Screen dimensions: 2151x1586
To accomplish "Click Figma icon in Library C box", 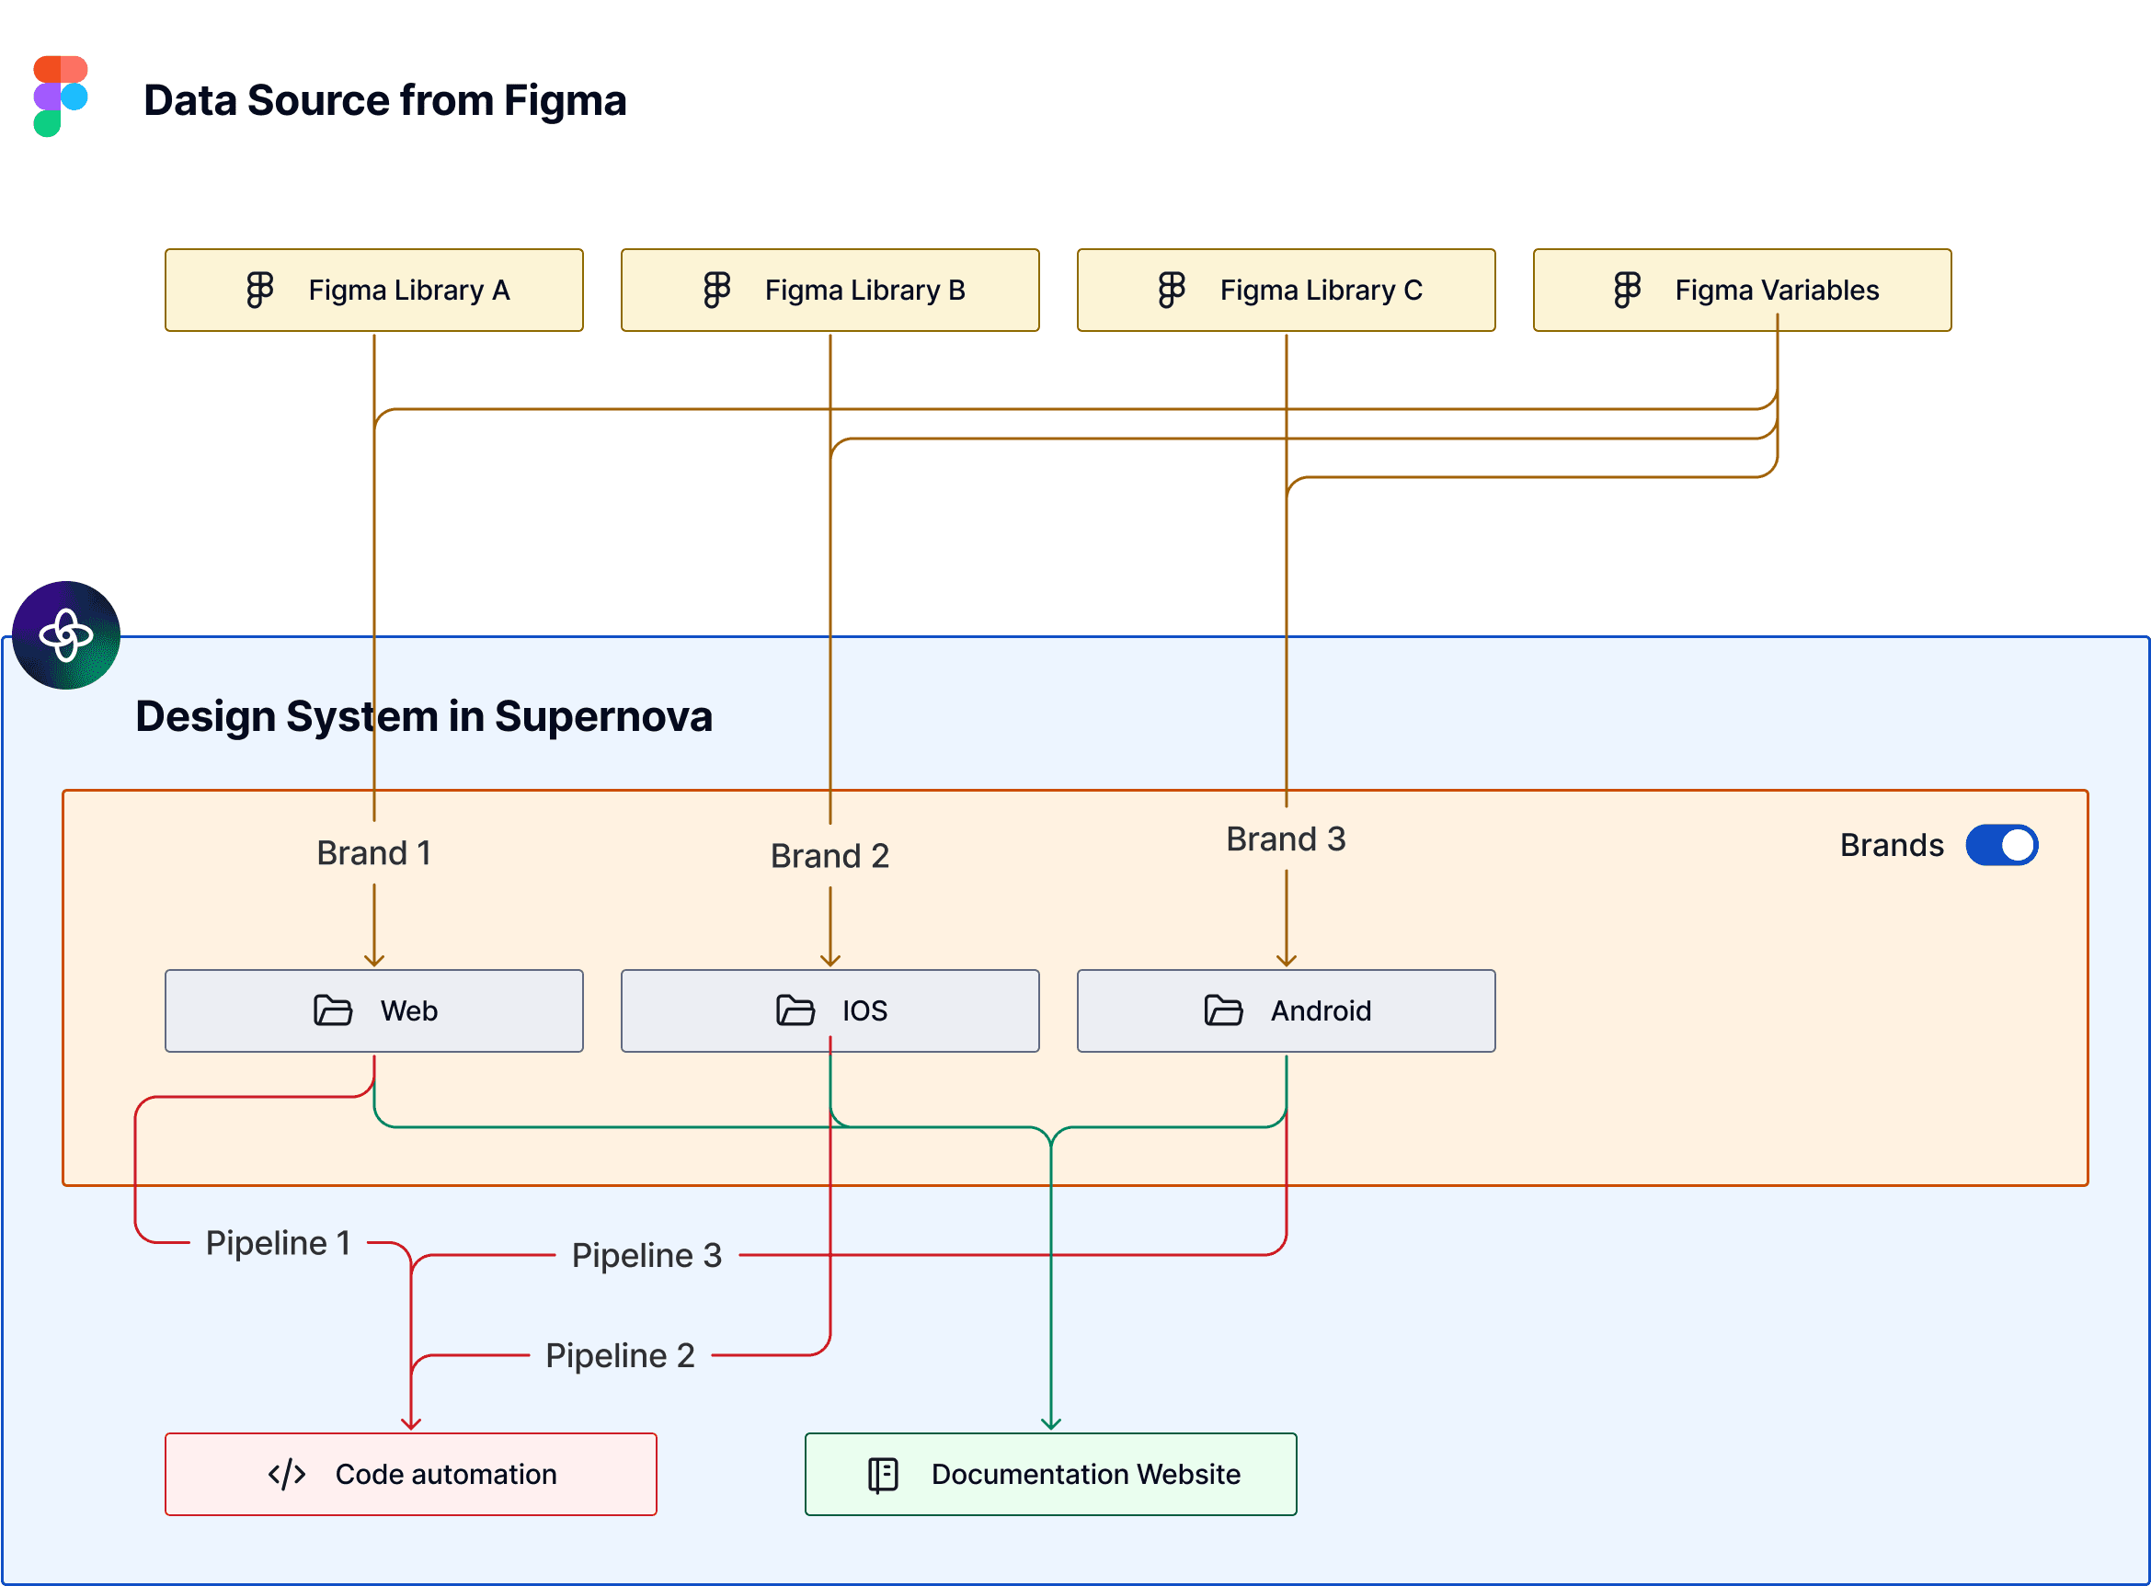I will pyautogui.click(x=1172, y=289).
